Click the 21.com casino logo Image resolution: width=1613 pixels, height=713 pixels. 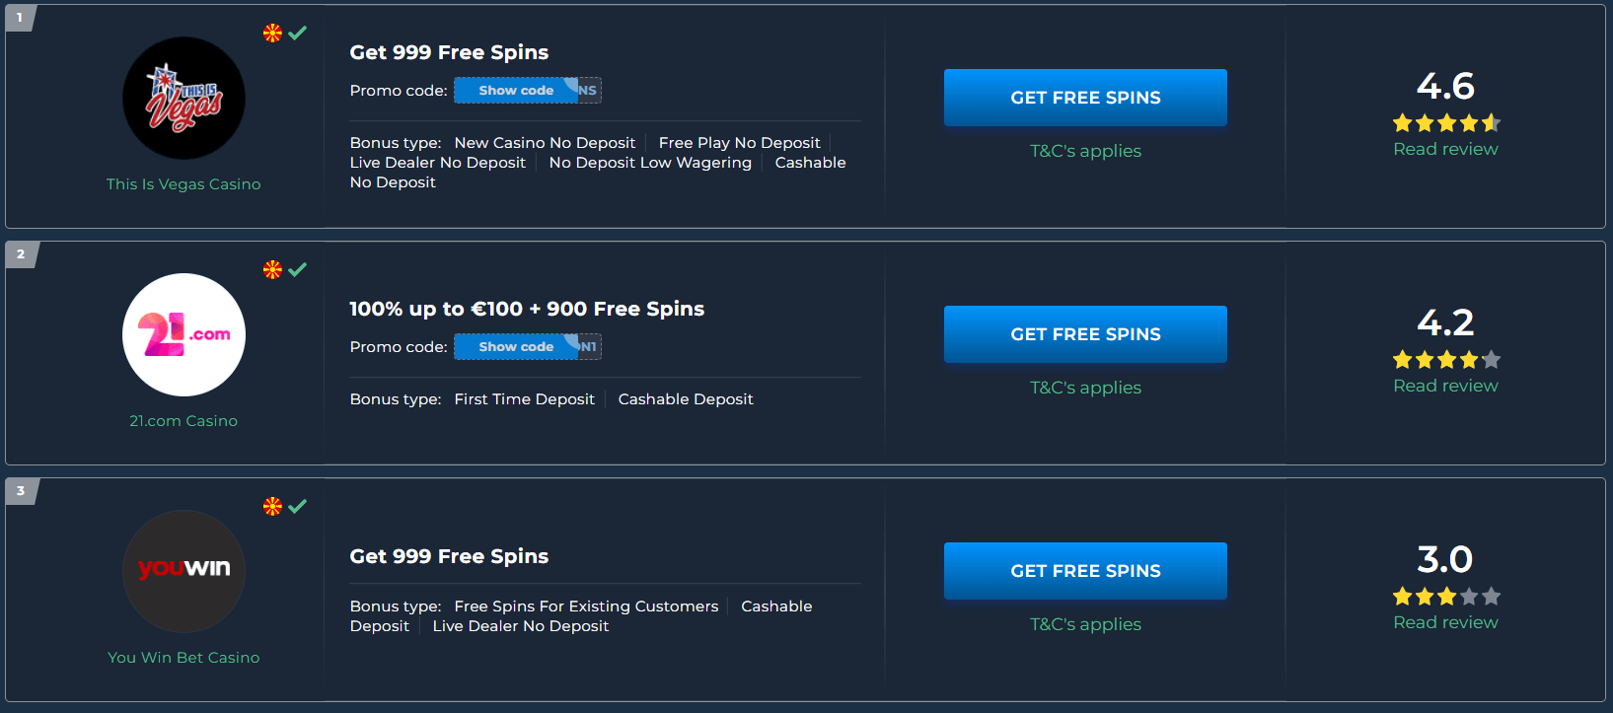click(183, 334)
